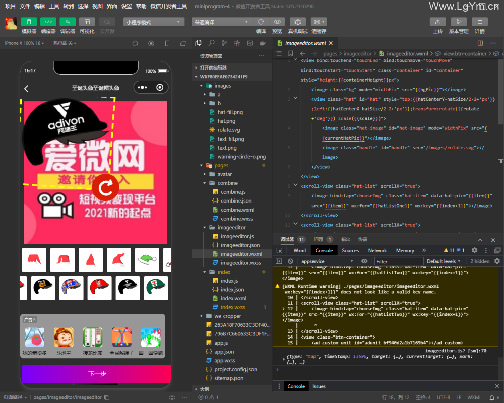
Task: Switch to the Wxml devtools tab
Action: [x=299, y=251]
